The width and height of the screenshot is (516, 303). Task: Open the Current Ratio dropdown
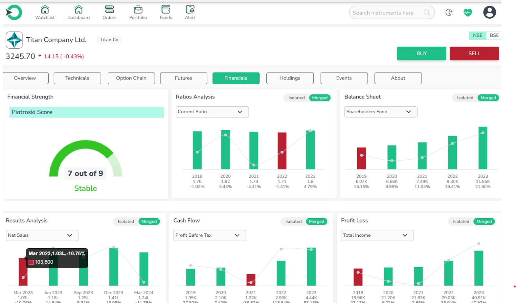pyautogui.click(x=212, y=112)
